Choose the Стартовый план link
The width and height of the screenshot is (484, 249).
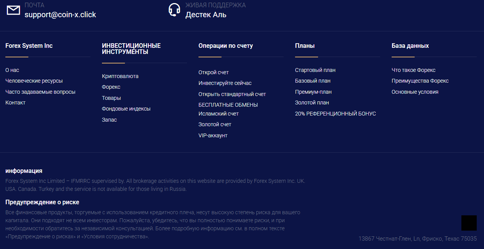point(315,70)
